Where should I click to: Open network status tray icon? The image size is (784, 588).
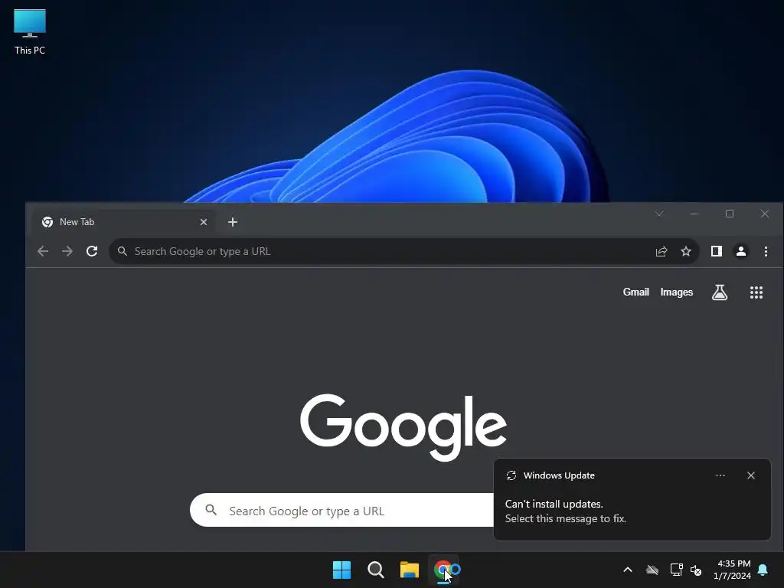point(676,570)
